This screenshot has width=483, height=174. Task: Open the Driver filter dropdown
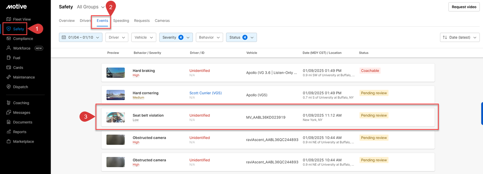(x=116, y=37)
